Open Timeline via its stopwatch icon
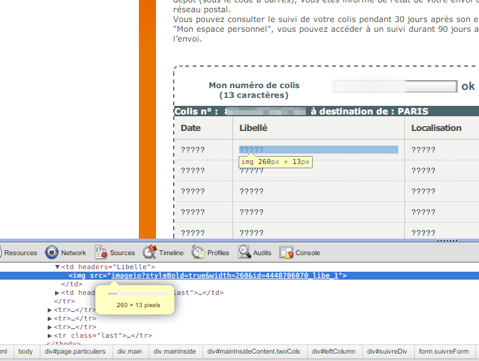The height and width of the screenshot is (361, 479). (x=150, y=253)
